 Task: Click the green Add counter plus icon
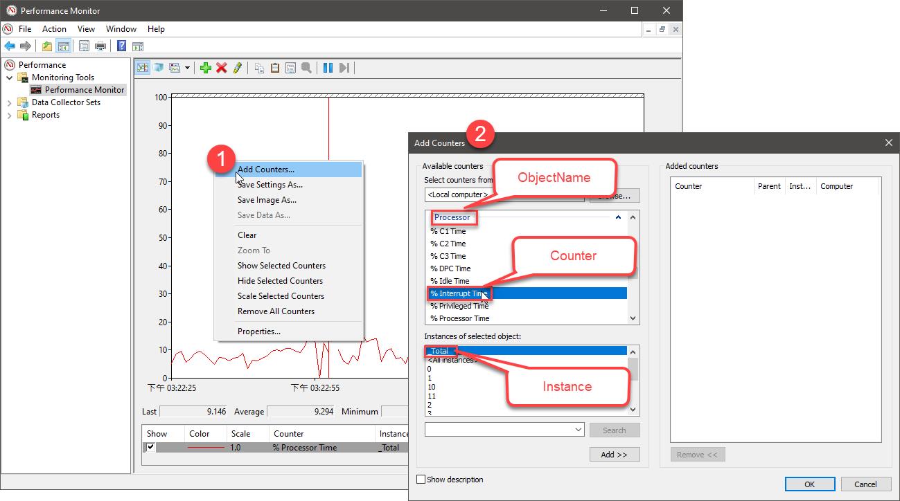click(205, 68)
